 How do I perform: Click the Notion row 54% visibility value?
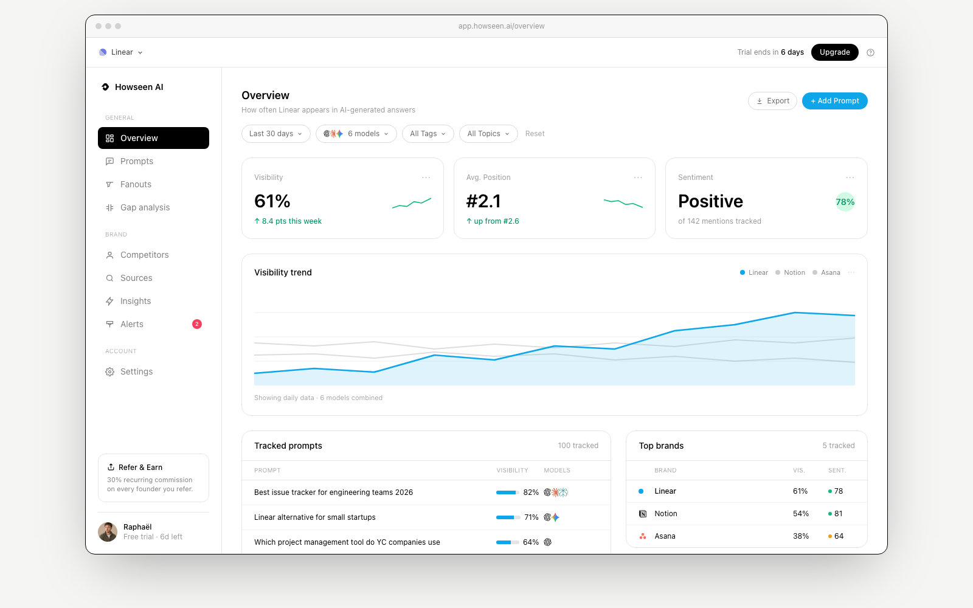tap(801, 514)
